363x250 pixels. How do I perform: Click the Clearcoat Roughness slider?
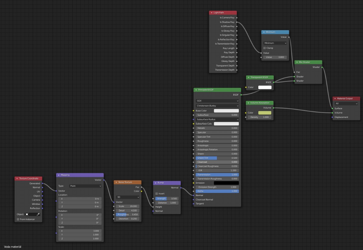click(217, 166)
